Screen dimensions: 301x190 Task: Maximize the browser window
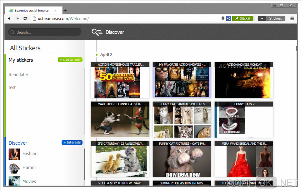click(x=282, y=5)
